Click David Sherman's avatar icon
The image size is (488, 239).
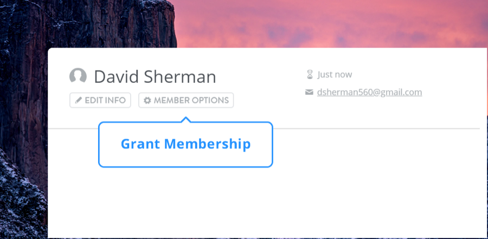[x=78, y=76]
